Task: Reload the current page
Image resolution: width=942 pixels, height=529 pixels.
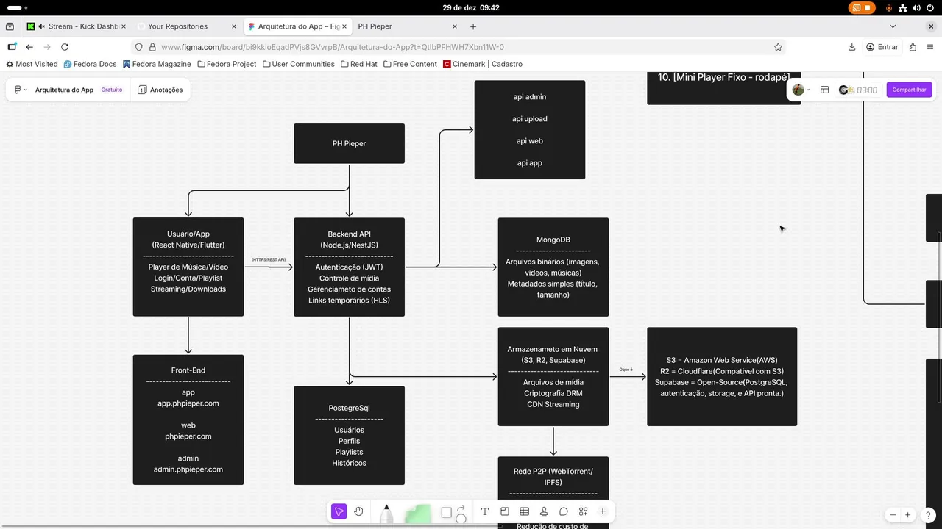Action: pos(65,47)
